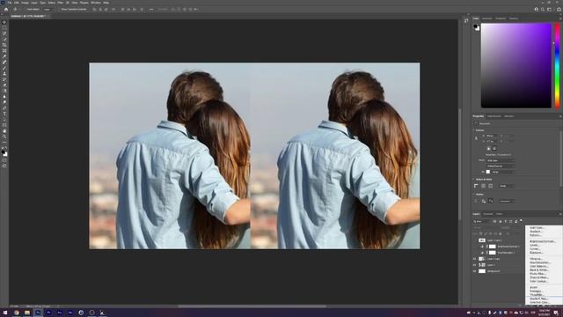Screen dimensions: 563x317
Task: Click the Share icon at top right
Action: [x=559, y=10]
